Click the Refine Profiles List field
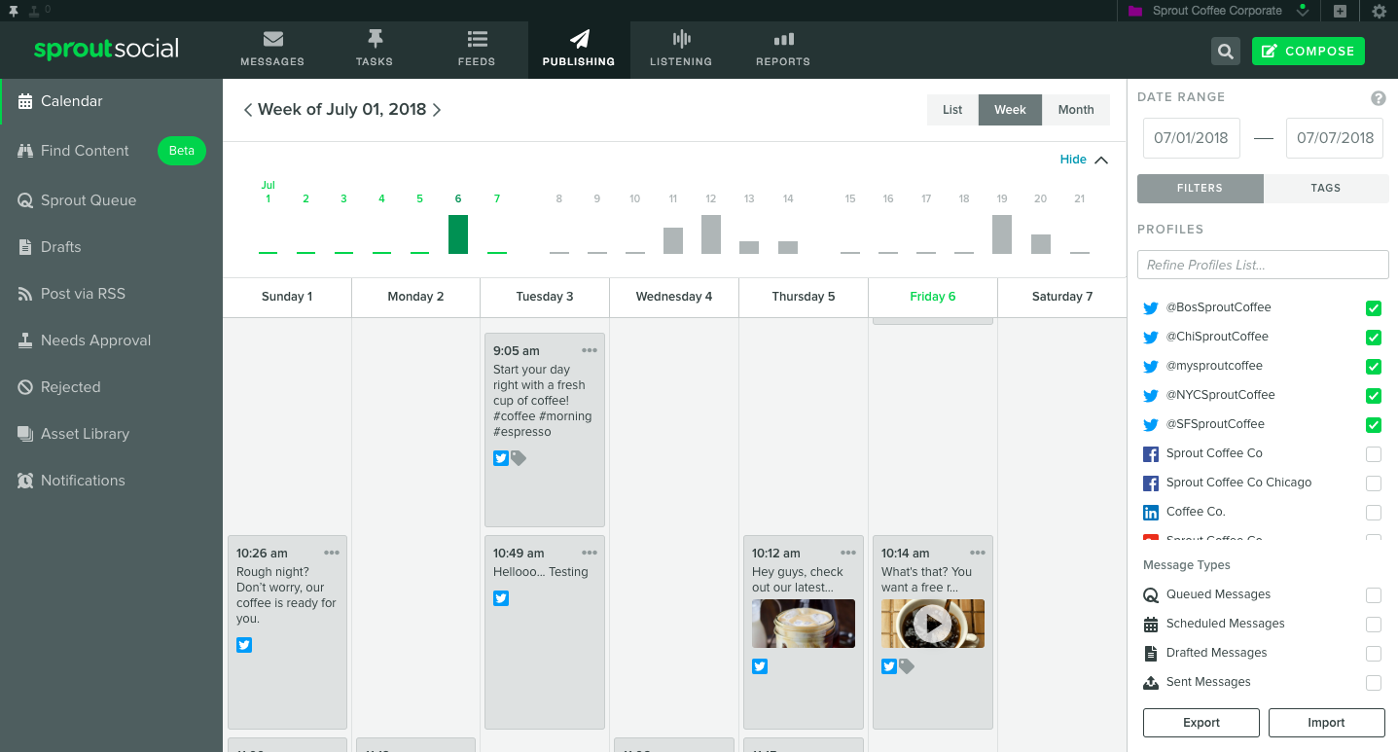Screen dimensions: 1398x752 (1263, 265)
